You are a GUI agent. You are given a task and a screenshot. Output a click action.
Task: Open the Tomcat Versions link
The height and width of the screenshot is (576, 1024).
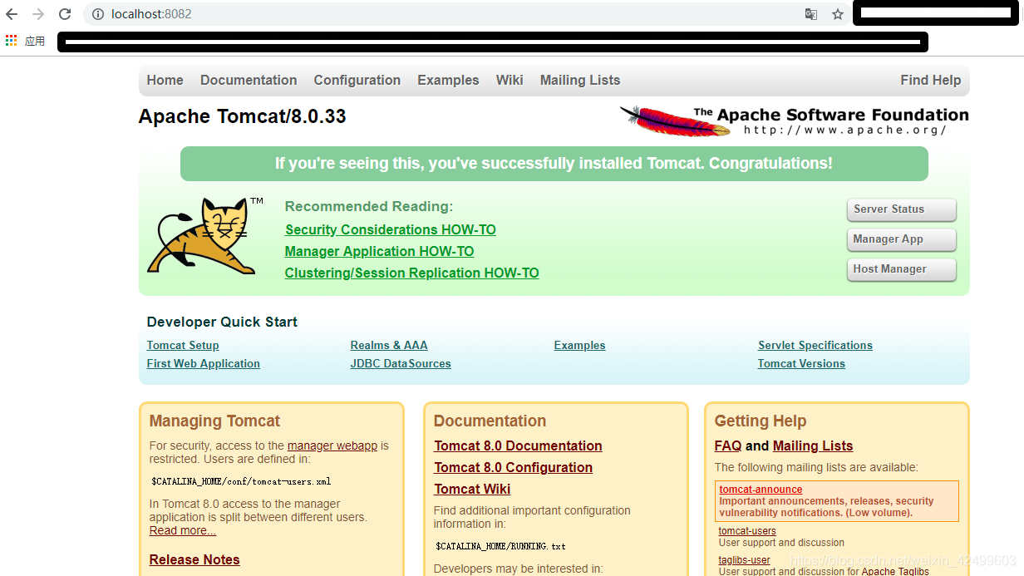pyautogui.click(x=801, y=364)
